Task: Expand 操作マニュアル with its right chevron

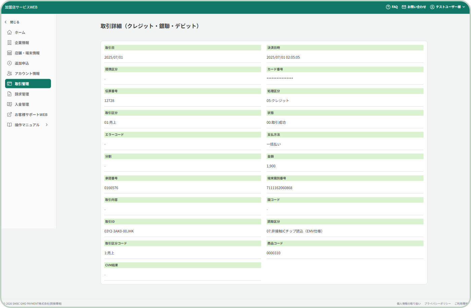Action: coord(47,125)
